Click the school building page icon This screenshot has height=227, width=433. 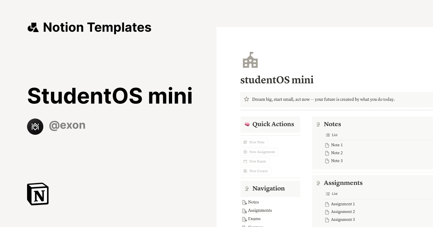(x=250, y=60)
